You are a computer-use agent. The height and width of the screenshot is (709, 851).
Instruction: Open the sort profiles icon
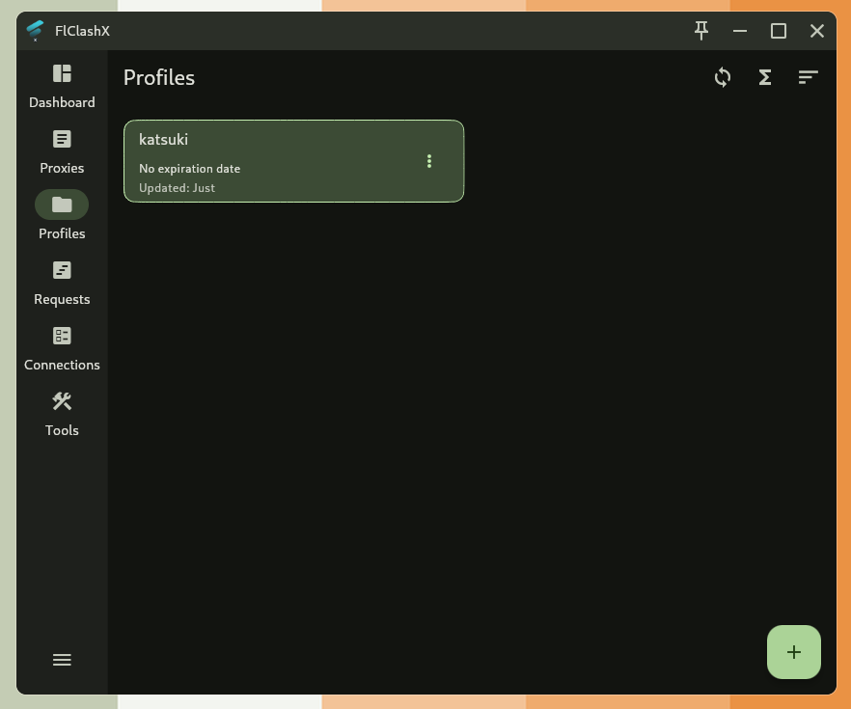(808, 77)
